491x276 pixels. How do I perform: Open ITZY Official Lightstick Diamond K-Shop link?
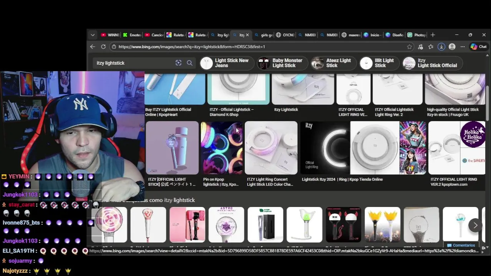(231, 112)
